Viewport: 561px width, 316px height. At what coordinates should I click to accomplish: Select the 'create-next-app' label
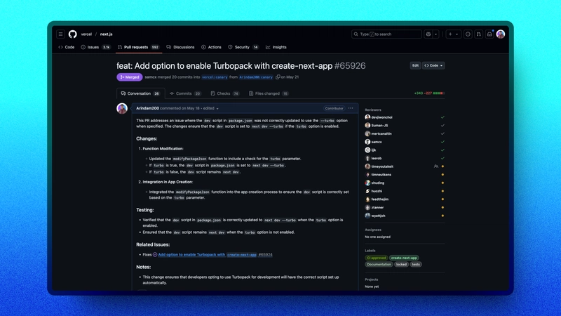[x=404, y=258]
